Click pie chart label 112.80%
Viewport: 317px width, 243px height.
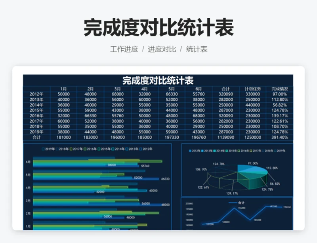tap(272, 168)
